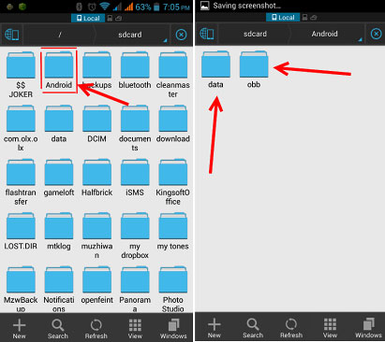Open the iSMS folder
Viewport: 385px width, 342px height.
135,178
